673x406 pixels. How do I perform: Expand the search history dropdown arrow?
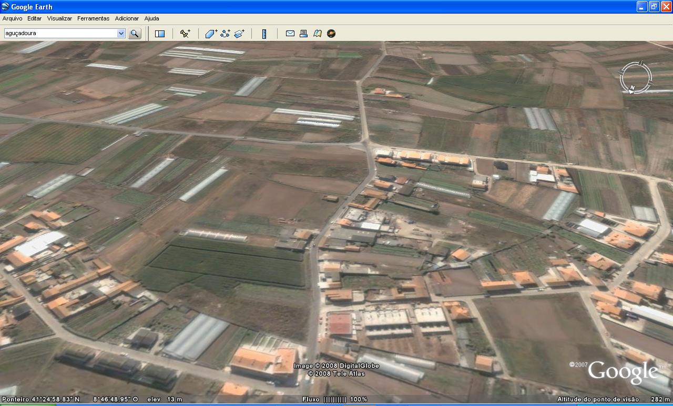click(121, 33)
